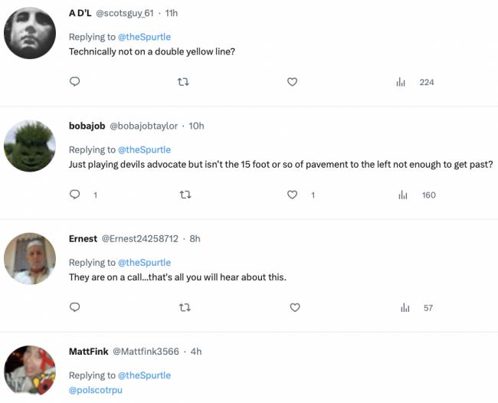498x403 pixels.
Task: Retweet A D'L's double yellow line tweet
Action: click(183, 82)
